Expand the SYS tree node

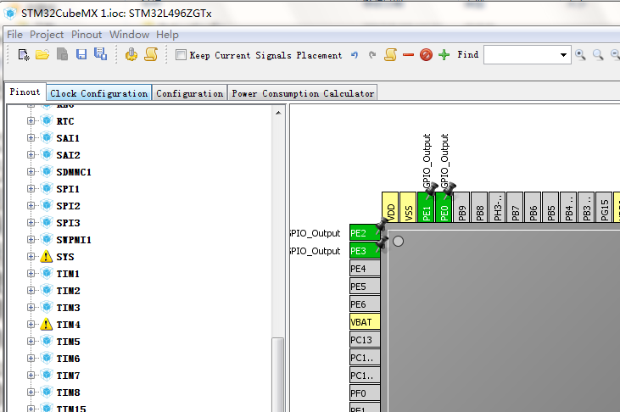(31, 257)
